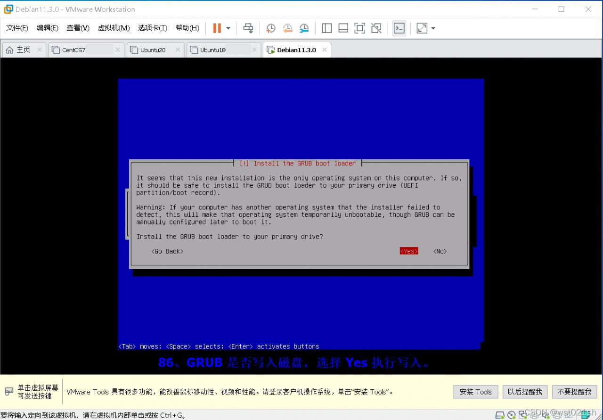Viewport: 603px width, 420px height.
Task: Open the 编辑(E) menu
Action: pyautogui.click(x=48, y=28)
